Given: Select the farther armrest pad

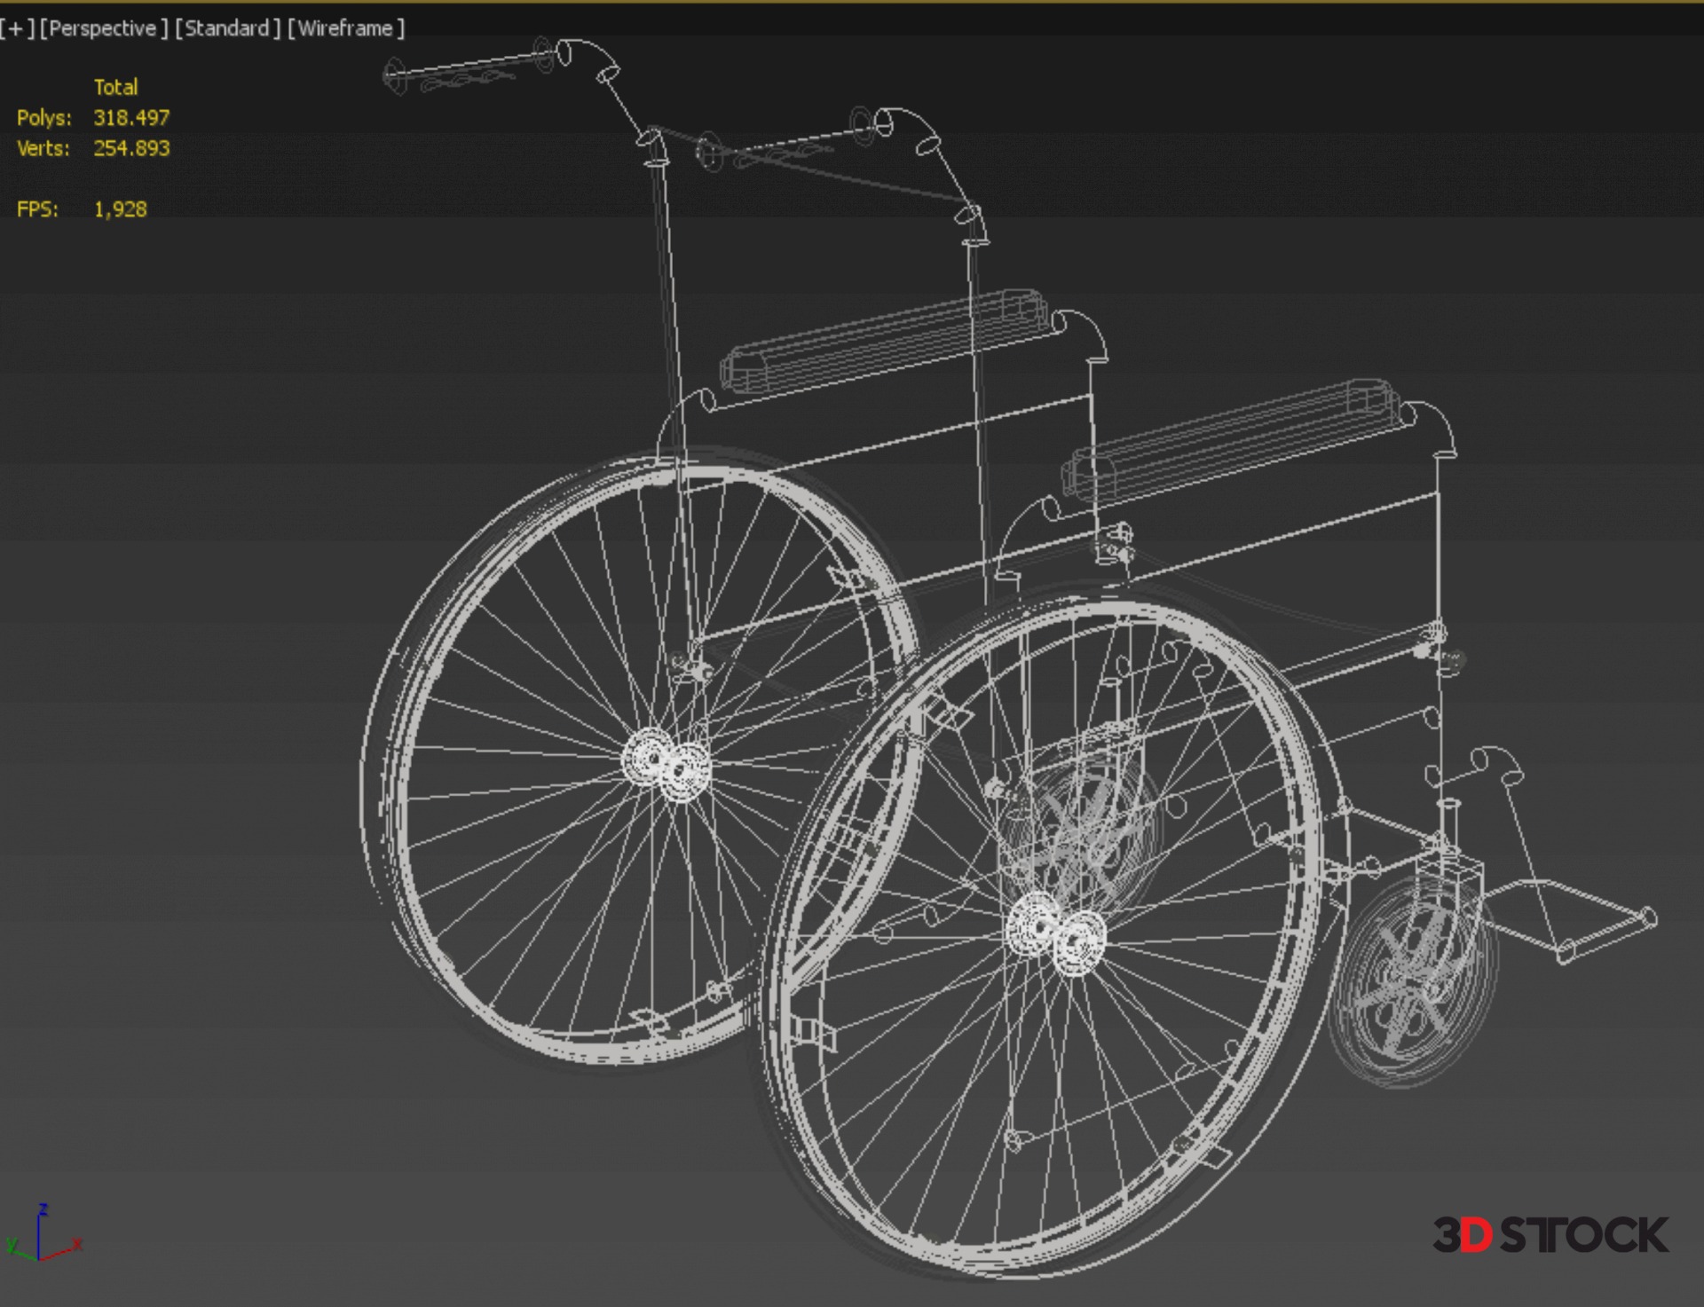Looking at the screenshot, I should pos(883,341).
